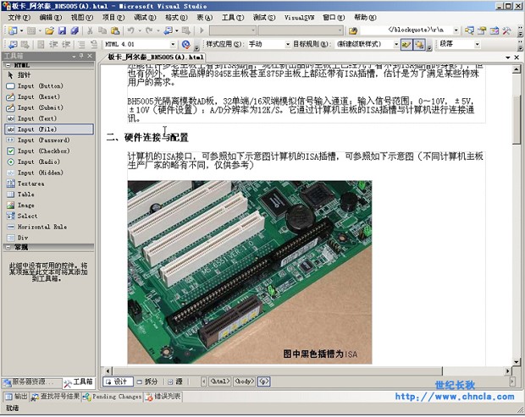Image resolution: width=525 pixels, height=417 pixels.
Task: Click the Copy icon in toolbar
Action: (x=102, y=30)
